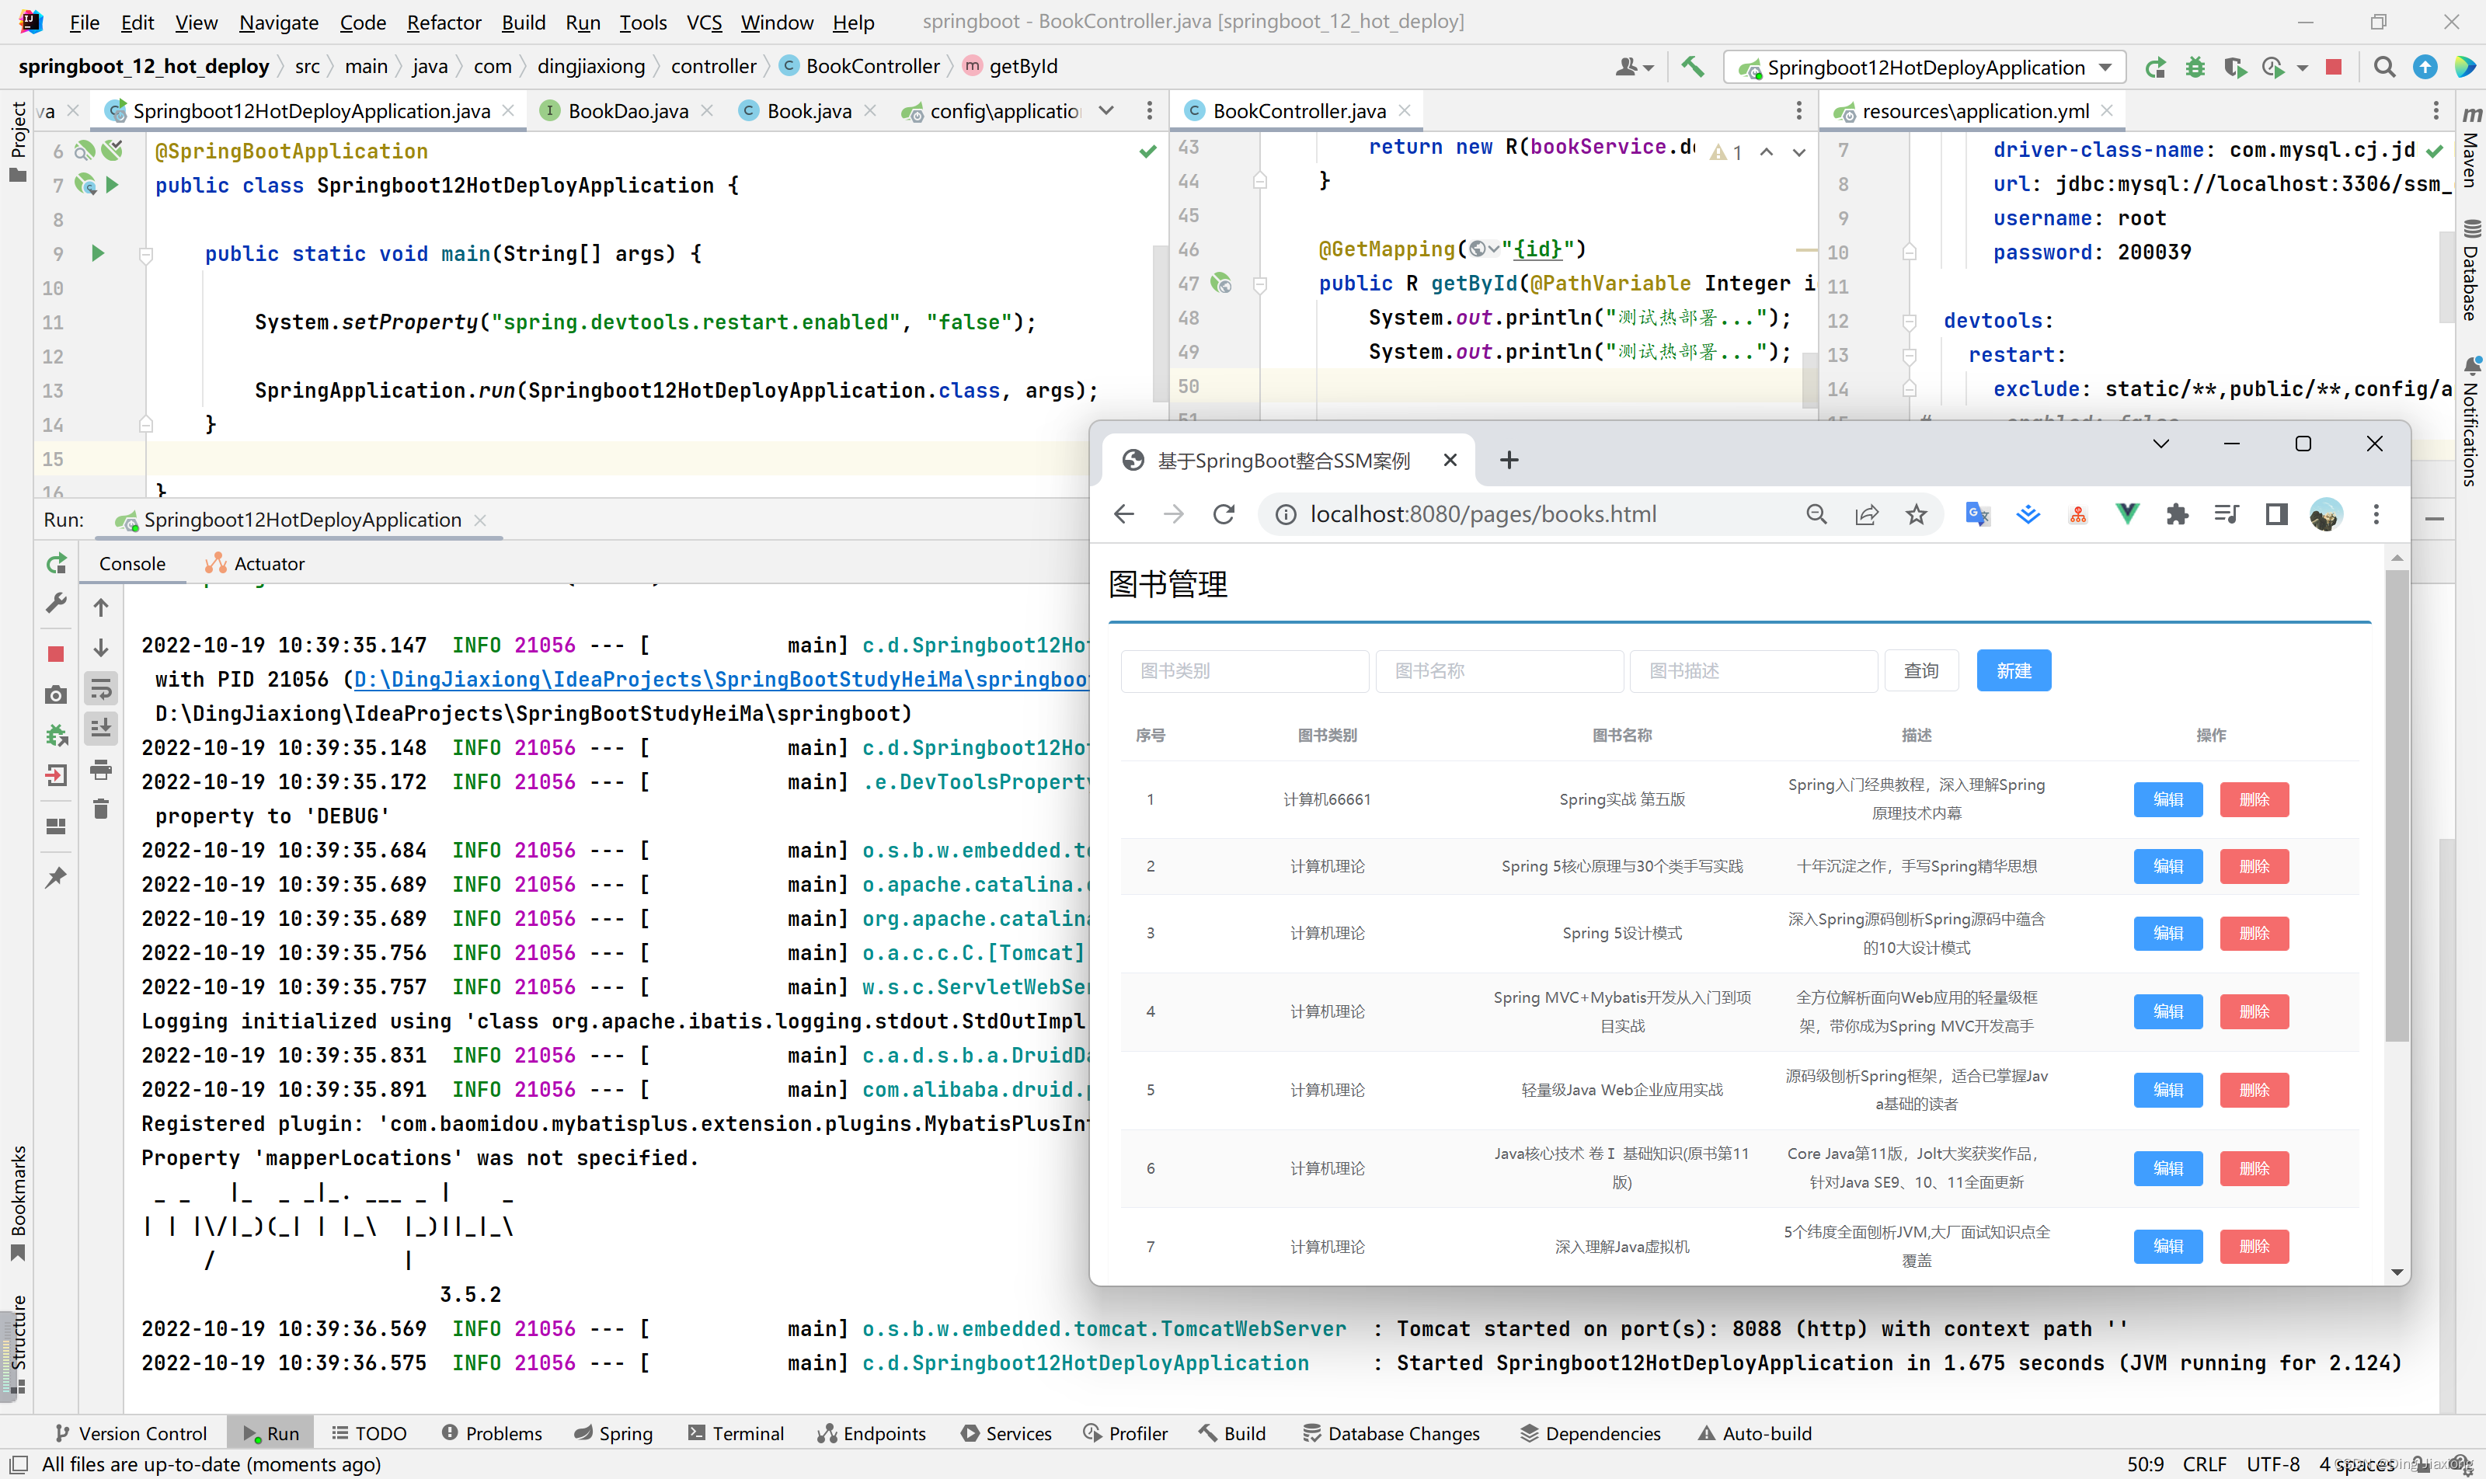
Task: Click red stop square in Run panel
Action: 57,654
